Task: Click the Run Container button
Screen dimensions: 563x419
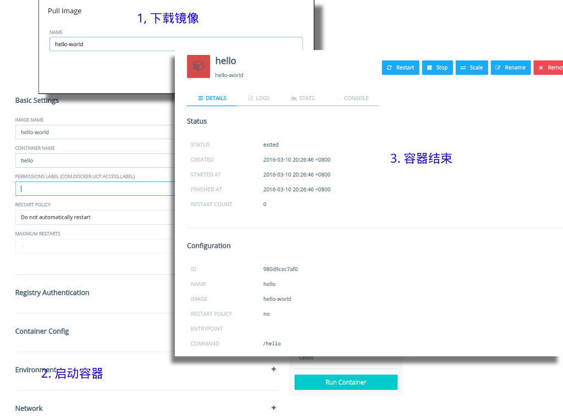Action: coord(346,382)
